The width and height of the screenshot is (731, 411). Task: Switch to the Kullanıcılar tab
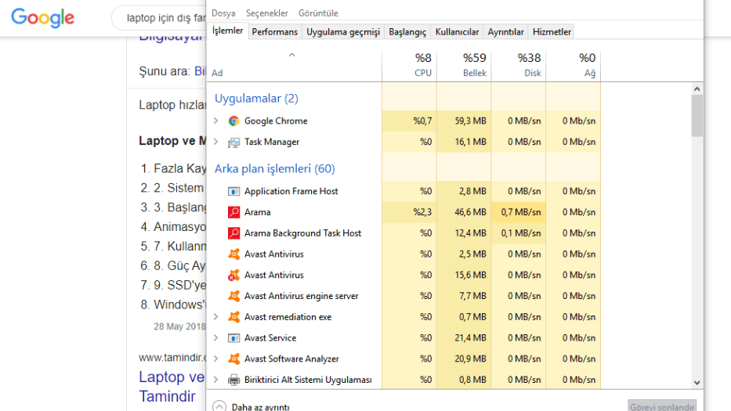[457, 31]
